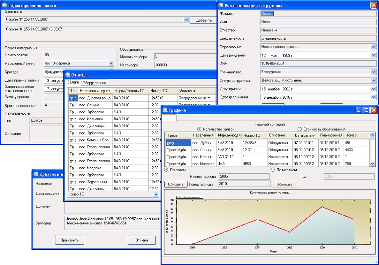The image size is (379, 265).
Task: Click the Графики window title icon
Action: [165, 110]
